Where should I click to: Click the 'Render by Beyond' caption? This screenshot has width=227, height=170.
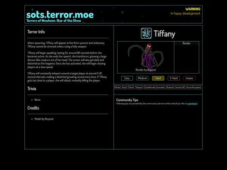click(x=145, y=70)
